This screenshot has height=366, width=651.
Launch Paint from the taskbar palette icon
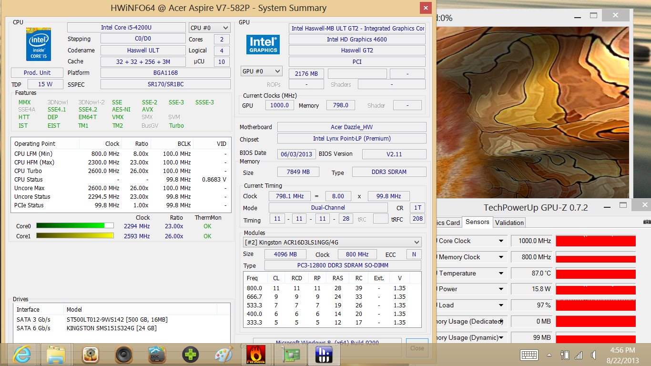224,355
